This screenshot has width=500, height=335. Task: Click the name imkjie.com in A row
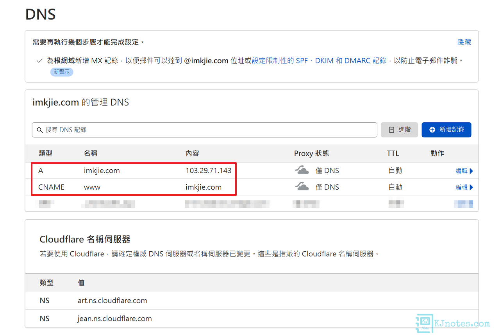[102, 170]
